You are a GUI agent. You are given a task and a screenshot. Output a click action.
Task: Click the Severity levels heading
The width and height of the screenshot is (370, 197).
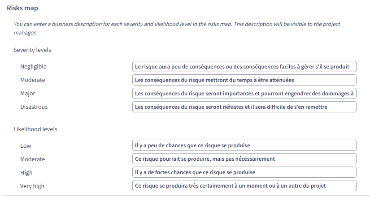coord(32,50)
